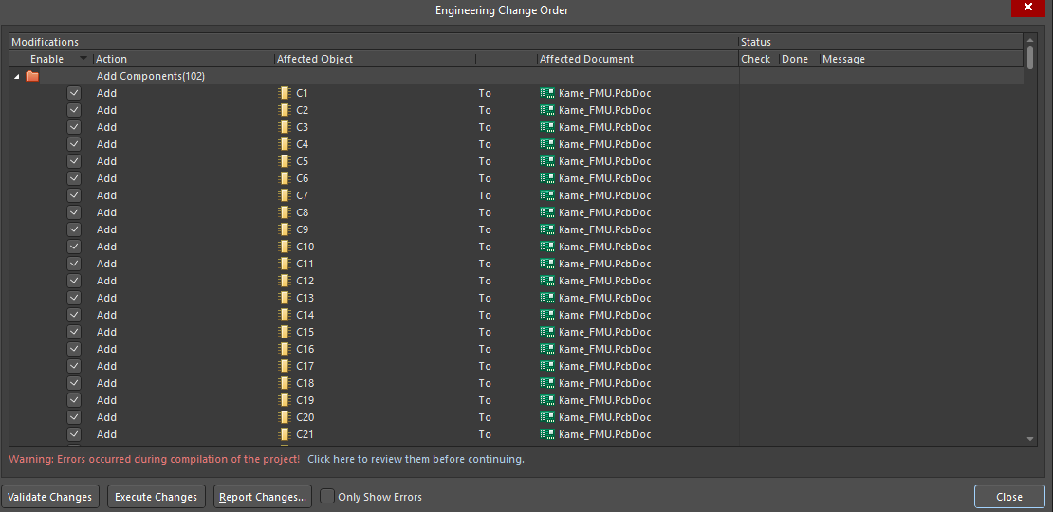Select the C9 component icon
Viewport: 1053px width, 512px height.
pyautogui.click(x=285, y=229)
